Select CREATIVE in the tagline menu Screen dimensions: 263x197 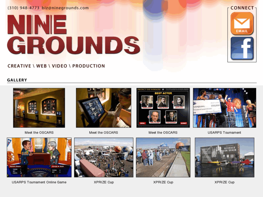click(19, 66)
